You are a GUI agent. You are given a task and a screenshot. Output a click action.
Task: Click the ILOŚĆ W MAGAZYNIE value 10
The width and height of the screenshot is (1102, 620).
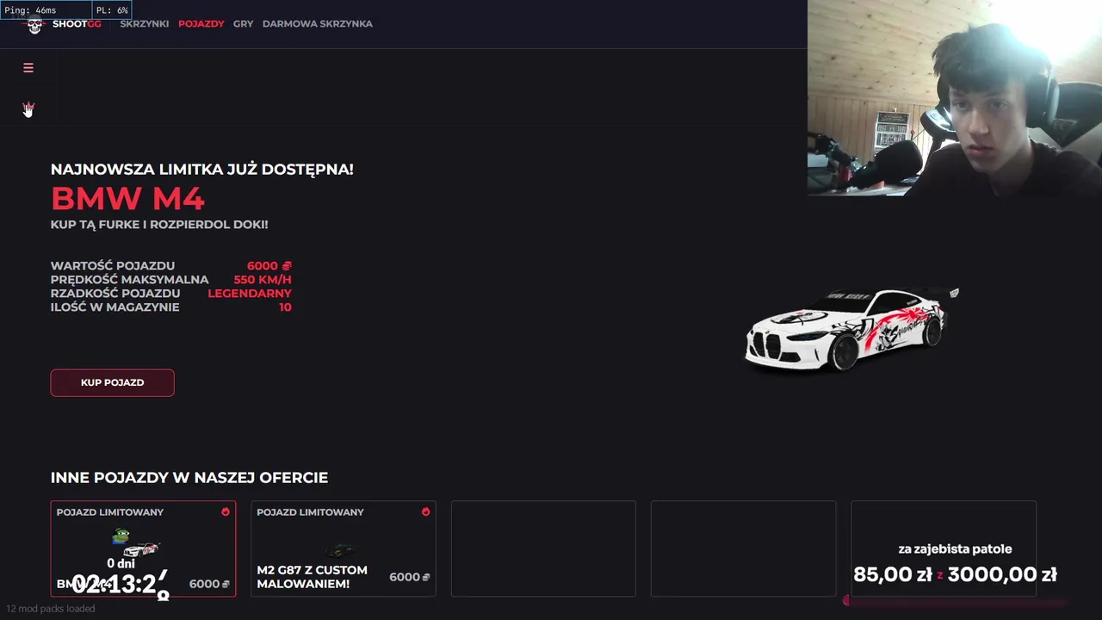(x=285, y=307)
